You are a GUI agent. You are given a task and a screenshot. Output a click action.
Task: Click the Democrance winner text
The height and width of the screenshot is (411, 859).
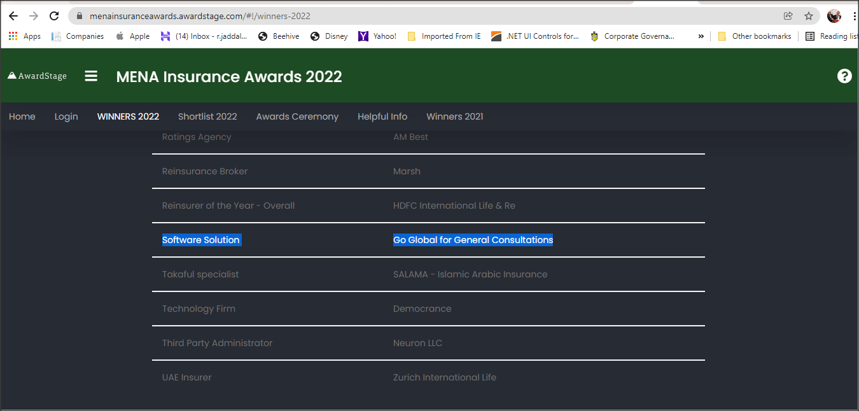point(423,309)
